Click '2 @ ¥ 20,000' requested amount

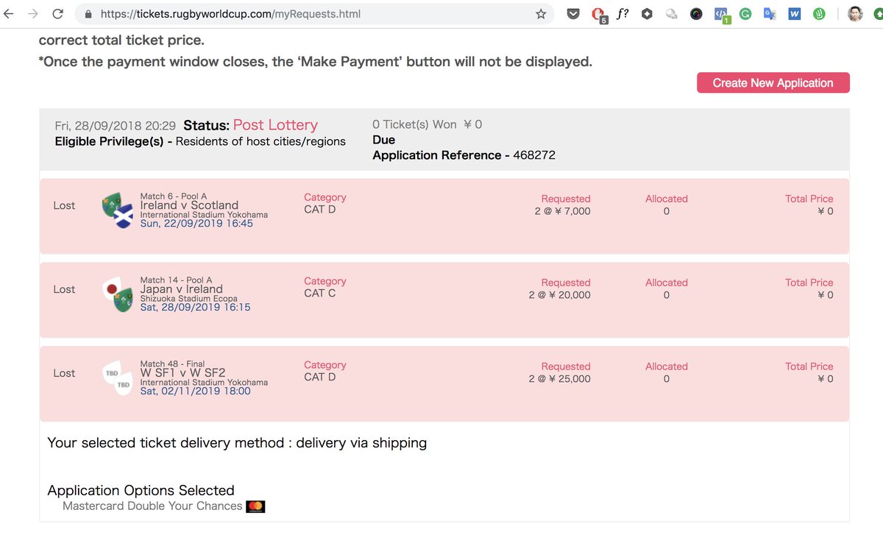coord(559,295)
